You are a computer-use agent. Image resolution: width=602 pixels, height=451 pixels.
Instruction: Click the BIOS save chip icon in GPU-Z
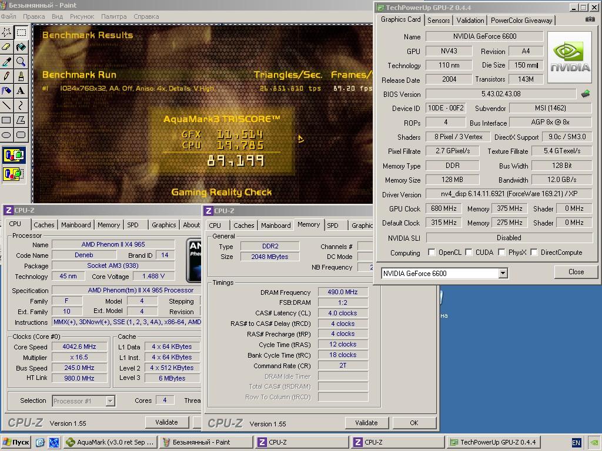click(x=586, y=93)
